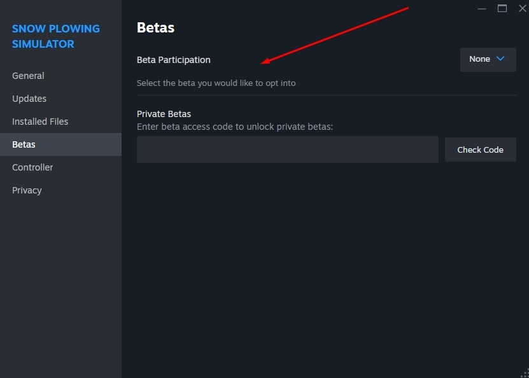Click the 'Enter beta access code' hint

pyautogui.click(x=235, y=127)
